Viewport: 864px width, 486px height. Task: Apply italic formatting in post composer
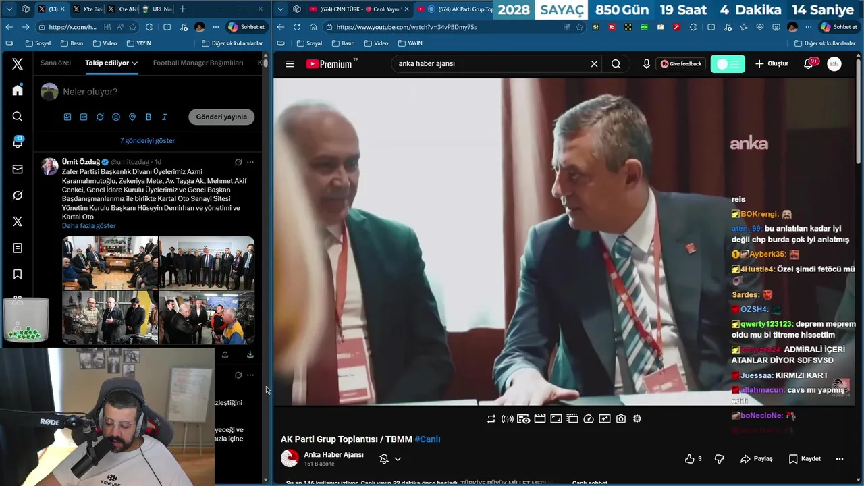click(165, 117)
